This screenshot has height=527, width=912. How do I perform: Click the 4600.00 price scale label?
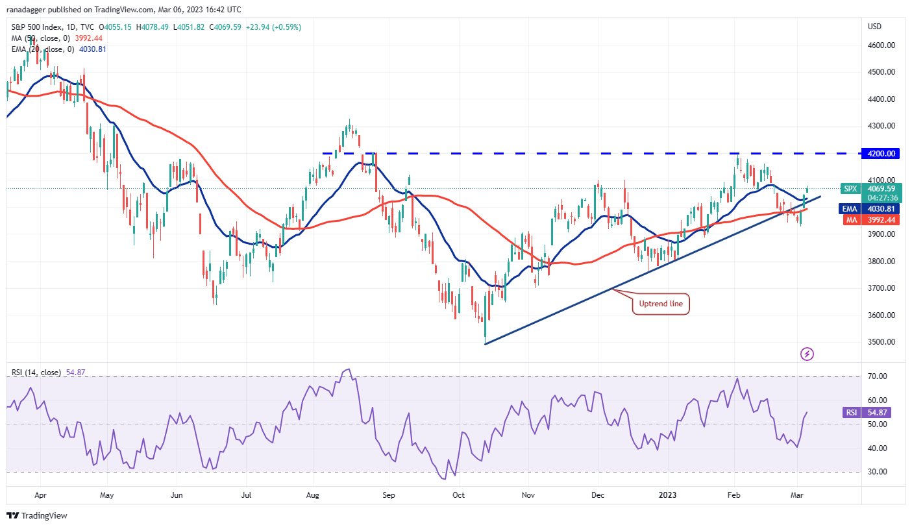click(x=881, y=45)
